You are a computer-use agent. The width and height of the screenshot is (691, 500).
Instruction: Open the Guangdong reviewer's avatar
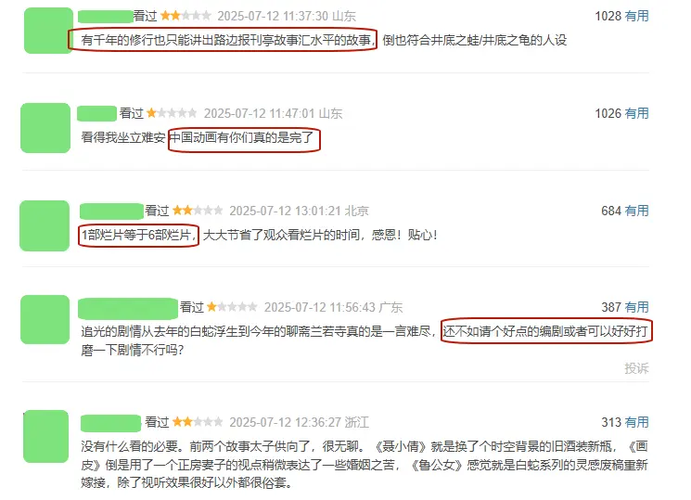(45, 320)
